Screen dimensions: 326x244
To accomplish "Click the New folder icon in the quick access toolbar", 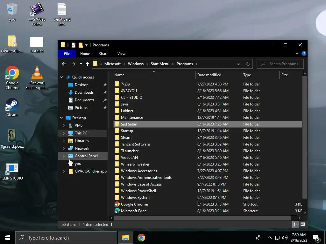I will (81, 45).
